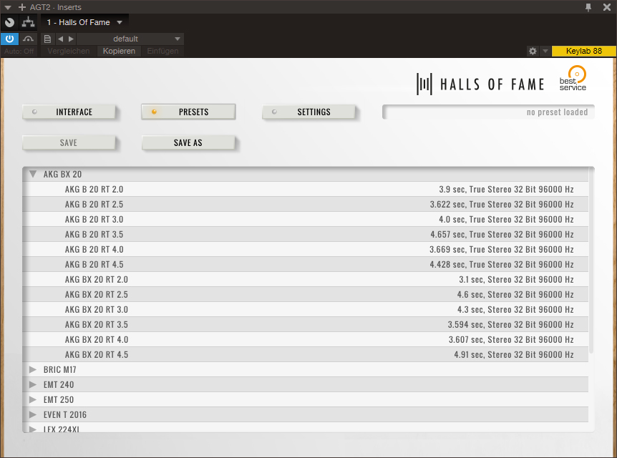The width and height of the screenshot is (617, 458).
Task: Click the Einfügen button
Action: coord(162,51)
